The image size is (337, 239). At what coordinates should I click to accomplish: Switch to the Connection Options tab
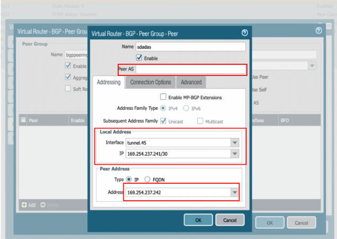tap(150, 82)
